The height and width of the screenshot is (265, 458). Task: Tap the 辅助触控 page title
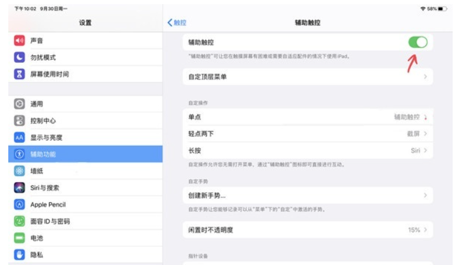308,23
